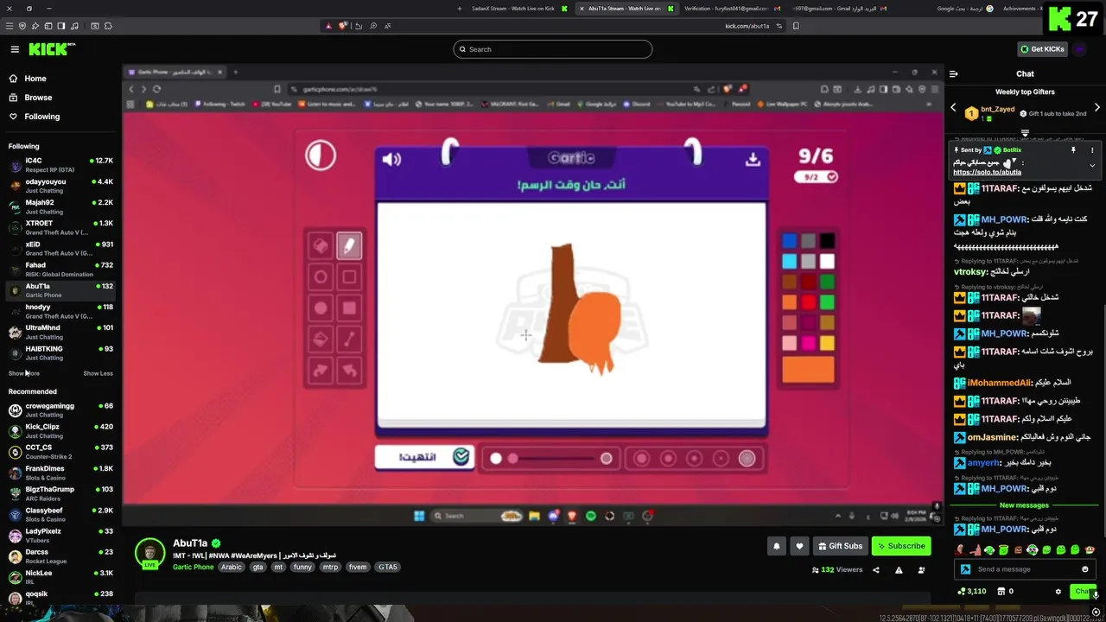Open the solo.to/abutla link

pyautogui.click(x=987, y=172)
